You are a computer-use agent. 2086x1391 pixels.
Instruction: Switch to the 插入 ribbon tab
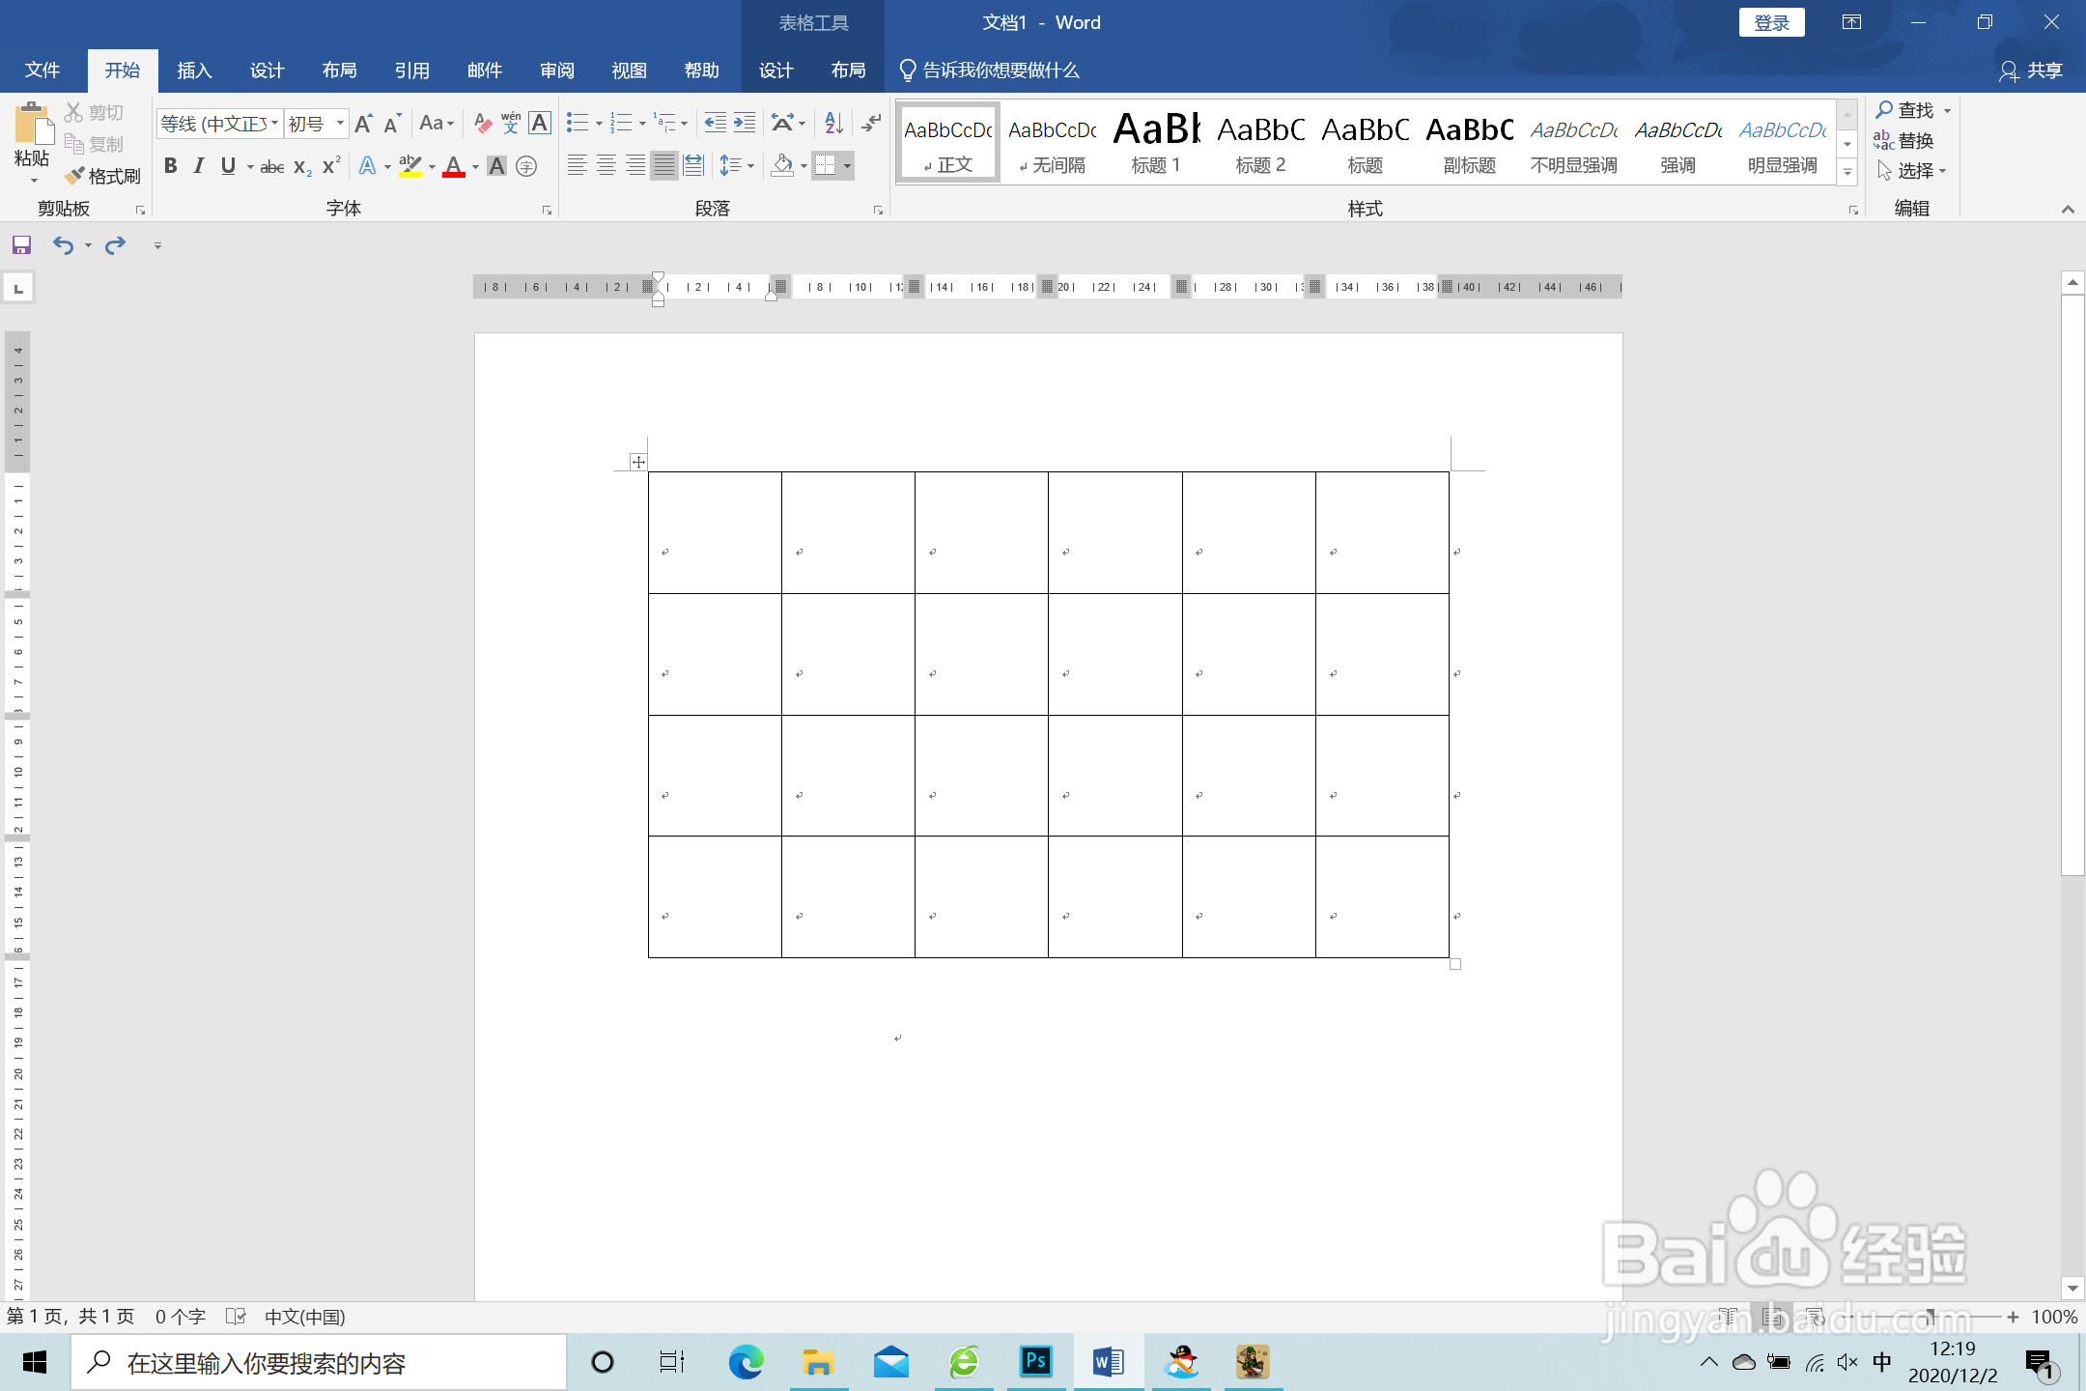pyautogui.click(x=194, y=71)
